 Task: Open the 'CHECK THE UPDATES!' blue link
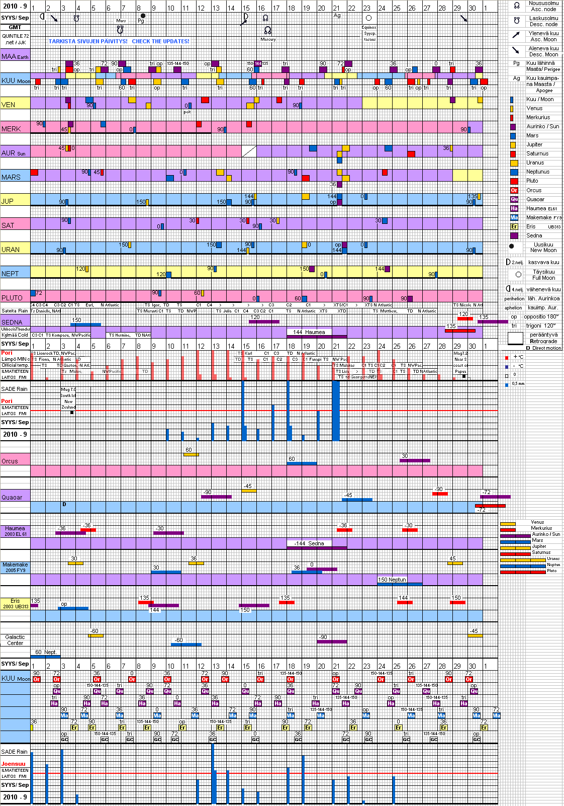160,41
